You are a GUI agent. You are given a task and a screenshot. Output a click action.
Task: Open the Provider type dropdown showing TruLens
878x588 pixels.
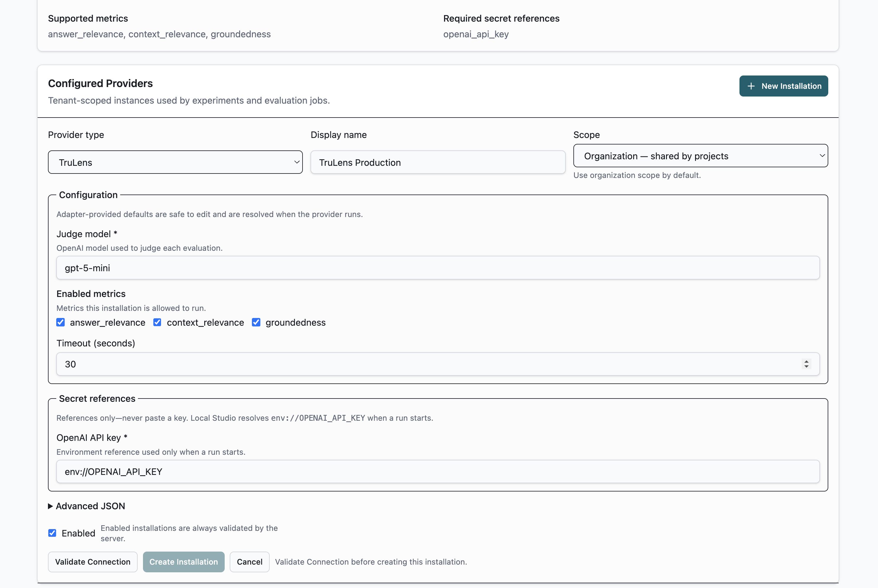[x=175, y=162]
